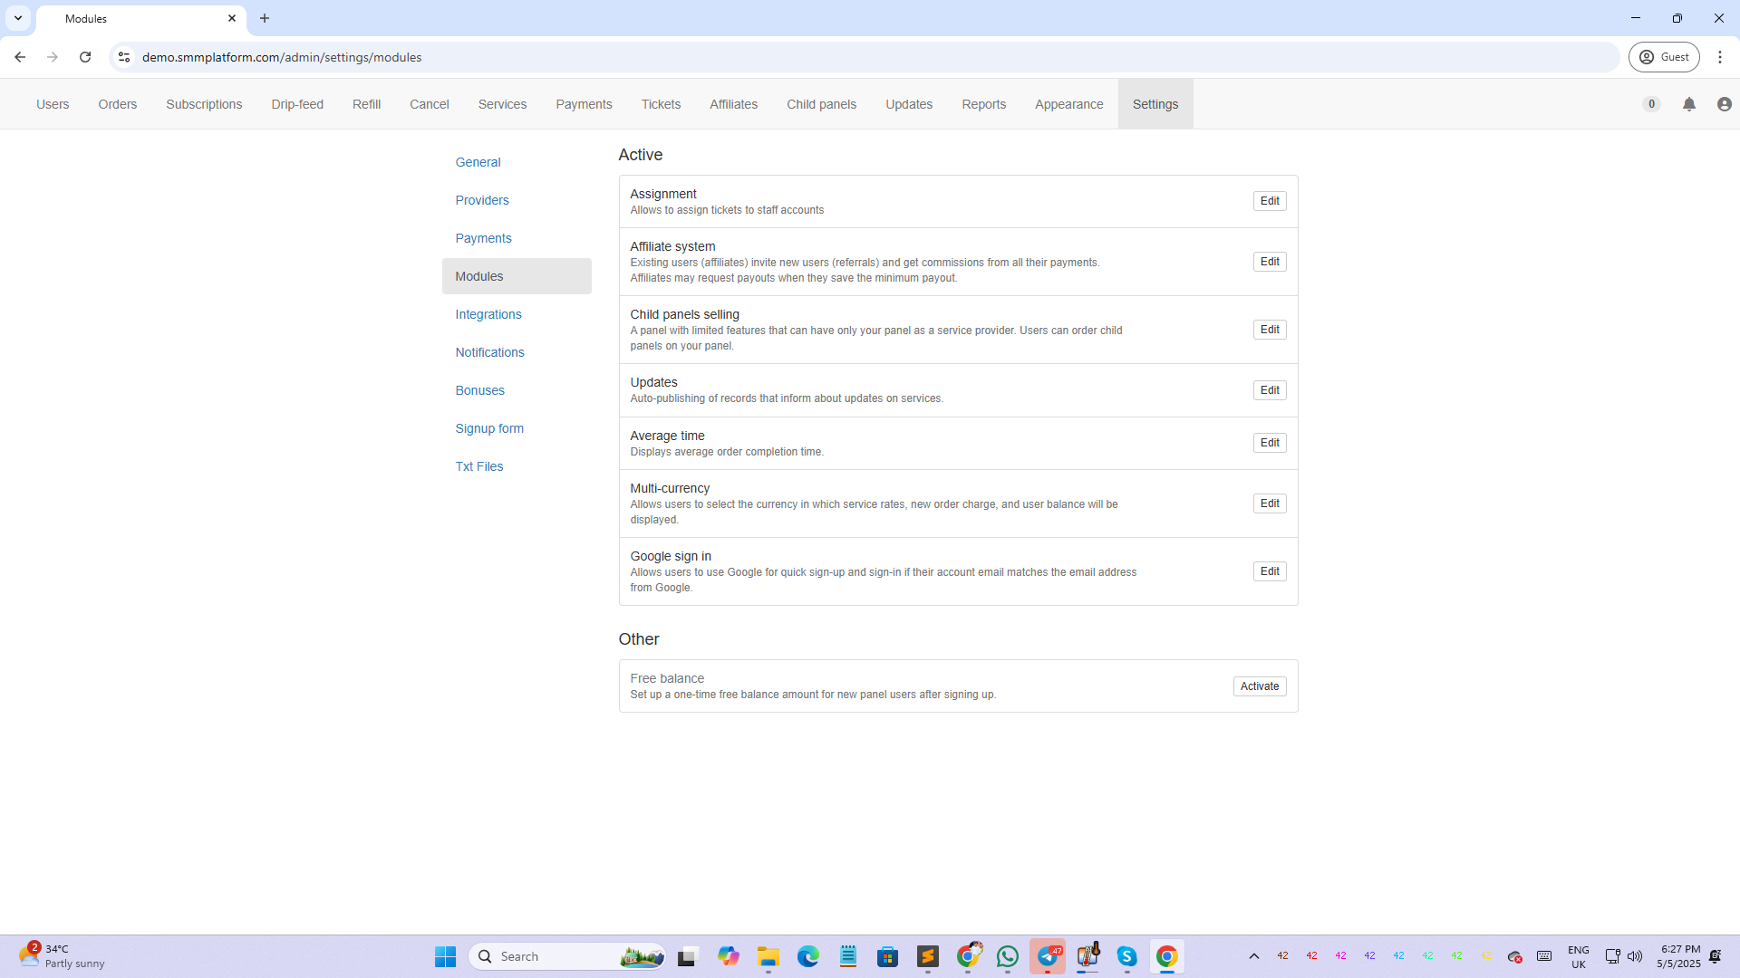Image resolution: width=1740 pixels, height=978 pixels.
Task: Activate the Free balance module
Action: [x=1259, y=686]
